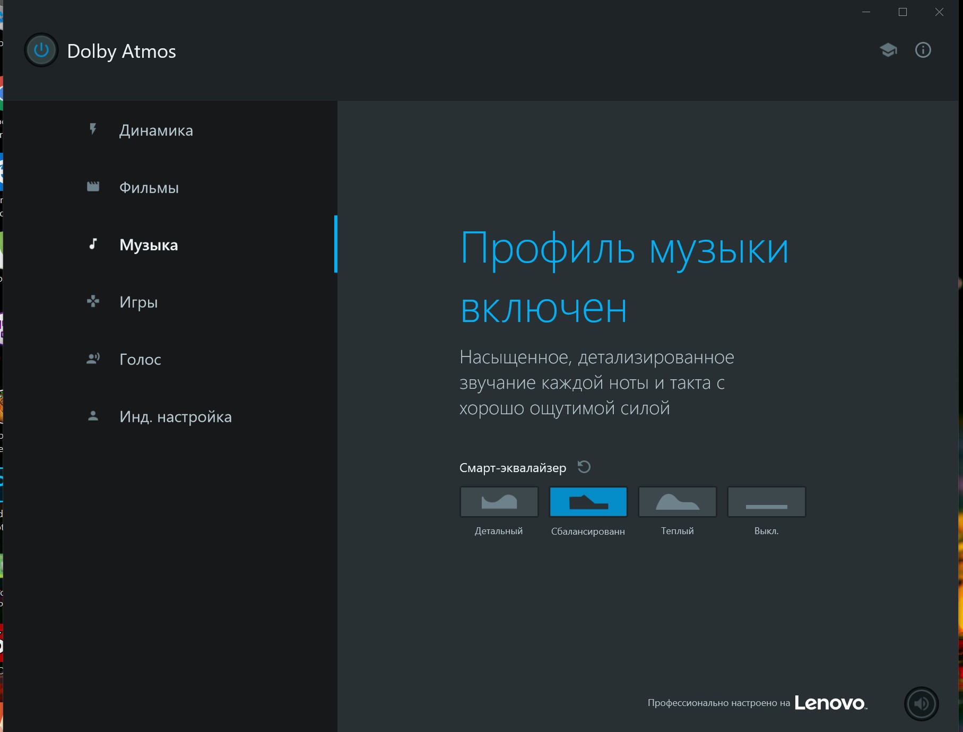Screen dimensions: 963x732
Task: Click the Теплый label text
Action: pyautogui.click(x=678, y=531)
